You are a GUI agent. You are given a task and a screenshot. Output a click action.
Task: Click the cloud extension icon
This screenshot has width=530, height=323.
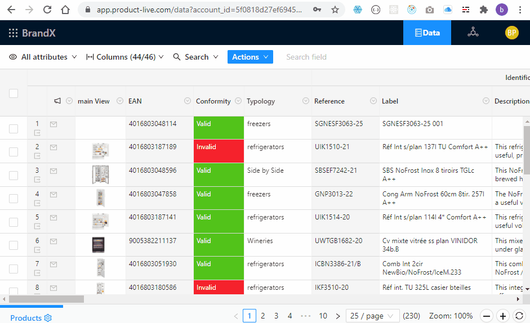pyautogui.click(x=448, y=10)
